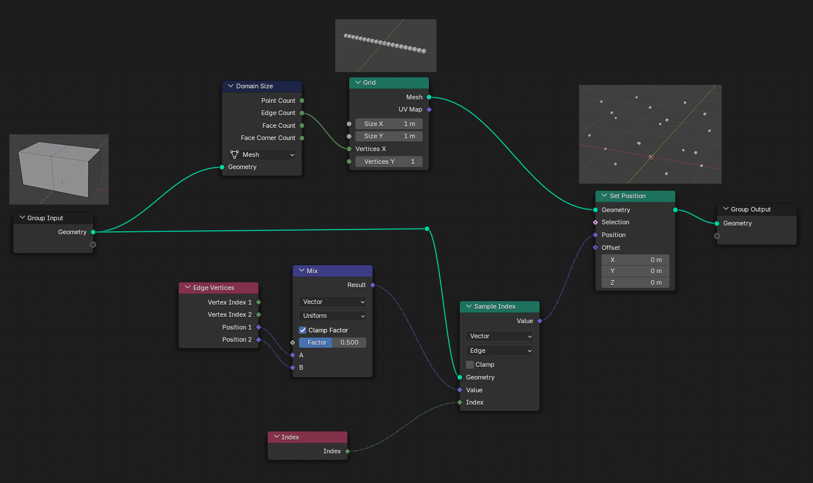813x483 pixels.
Task: Click Group Output Geometry input socket
Action: 717,223
